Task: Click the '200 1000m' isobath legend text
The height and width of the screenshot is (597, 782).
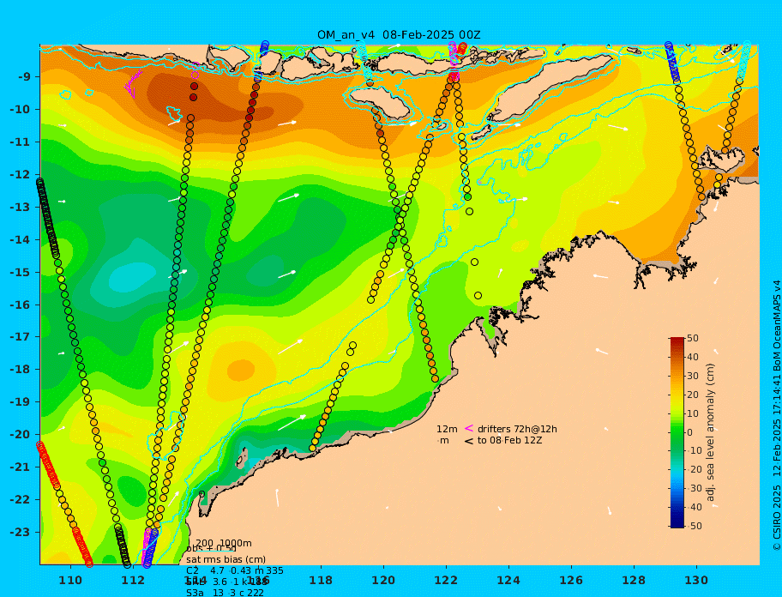Action: [x=224, y=543]
